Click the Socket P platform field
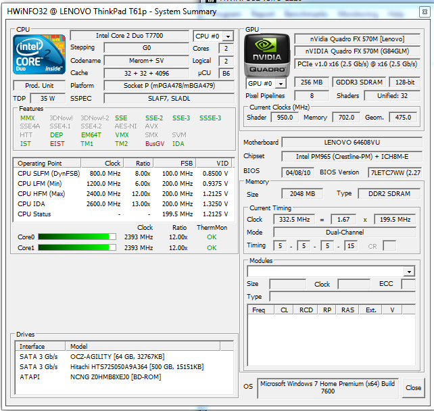 pyautogui.click(x=169, y=86)
